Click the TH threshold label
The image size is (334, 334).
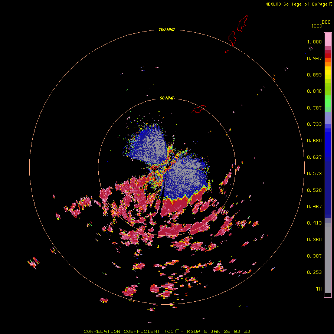click(319, 289)
